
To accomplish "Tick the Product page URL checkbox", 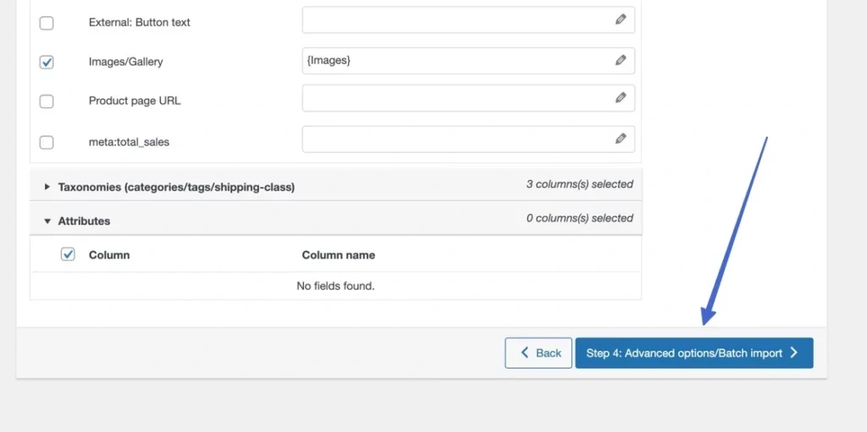I will point(47,101).
